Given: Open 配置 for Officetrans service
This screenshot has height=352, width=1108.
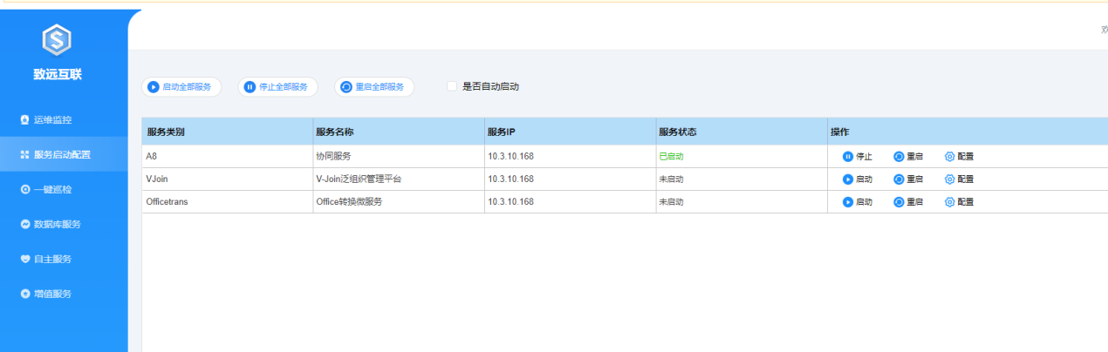Looking at the screenshot, I should [960, 202].
